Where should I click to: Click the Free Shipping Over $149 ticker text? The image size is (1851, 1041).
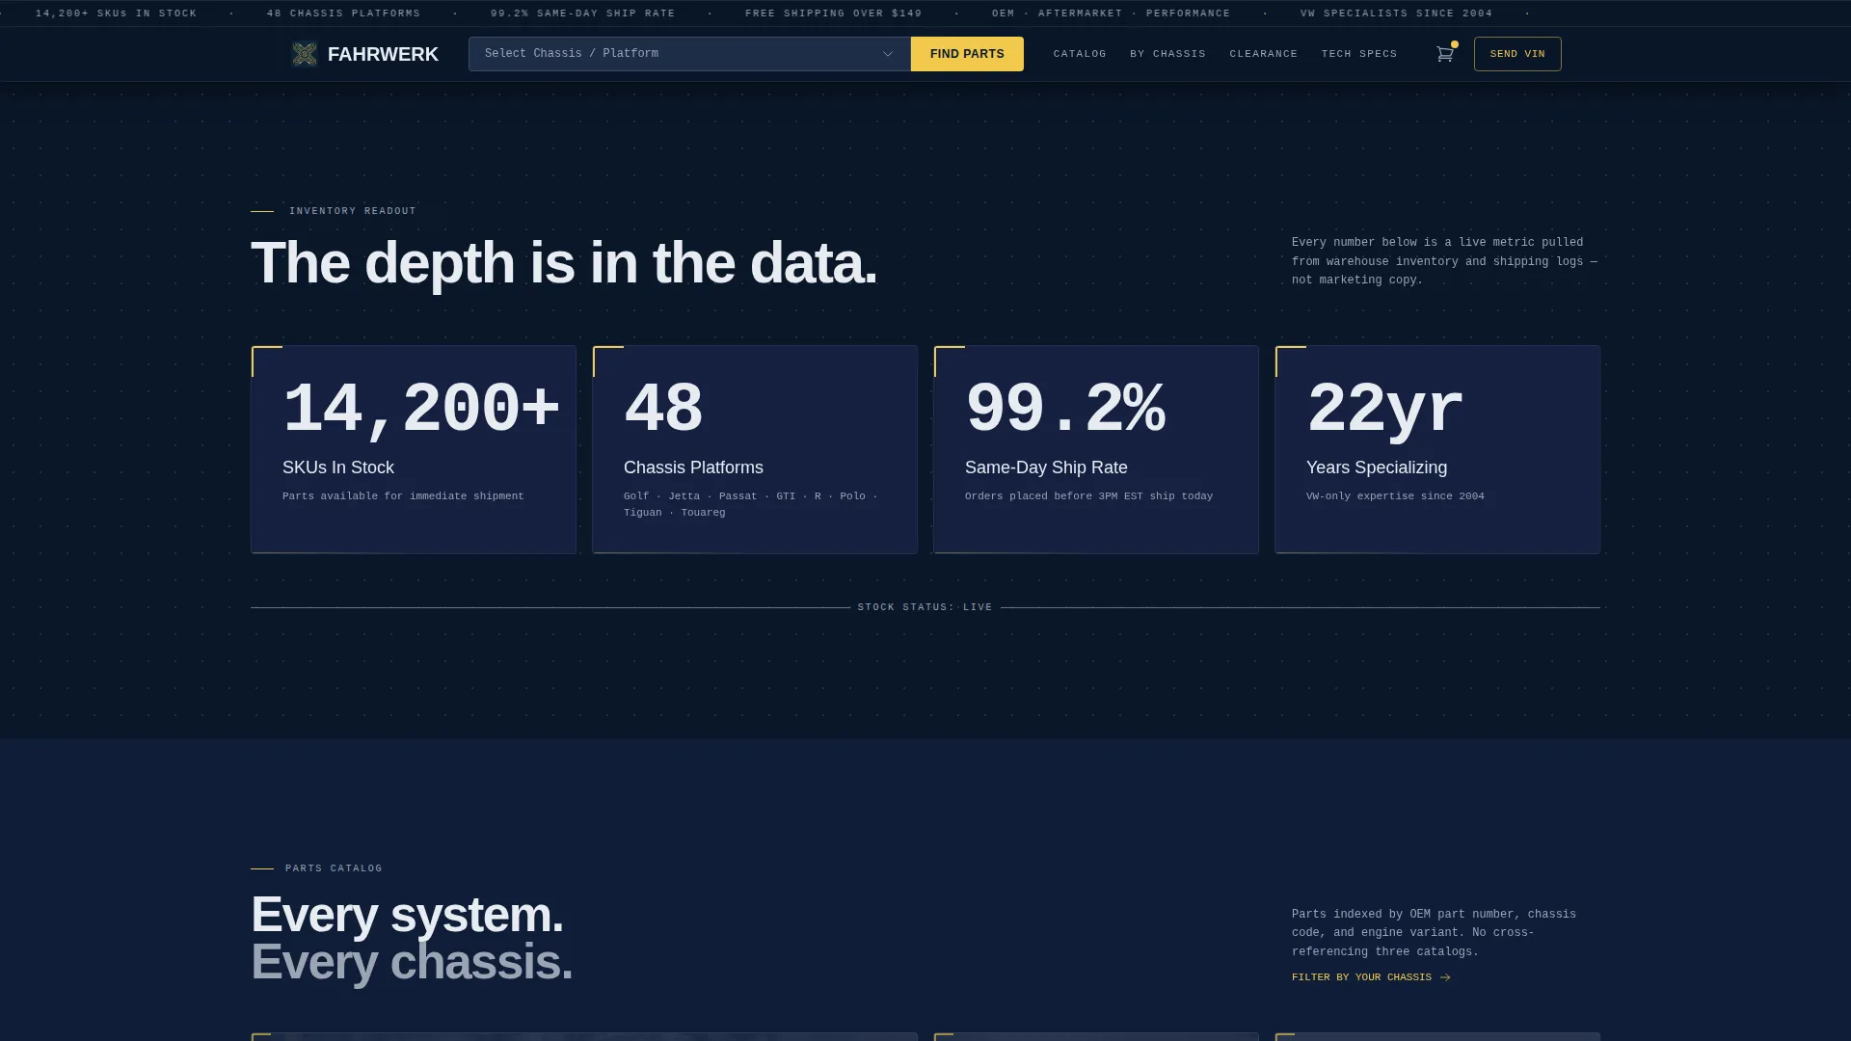pos(833,13)
